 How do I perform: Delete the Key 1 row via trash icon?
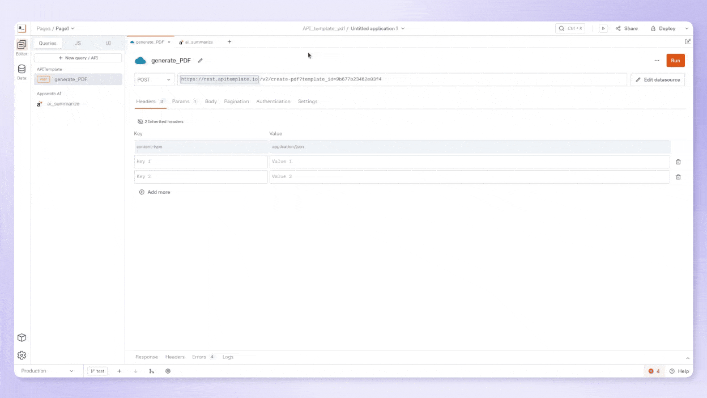(678, 162)
